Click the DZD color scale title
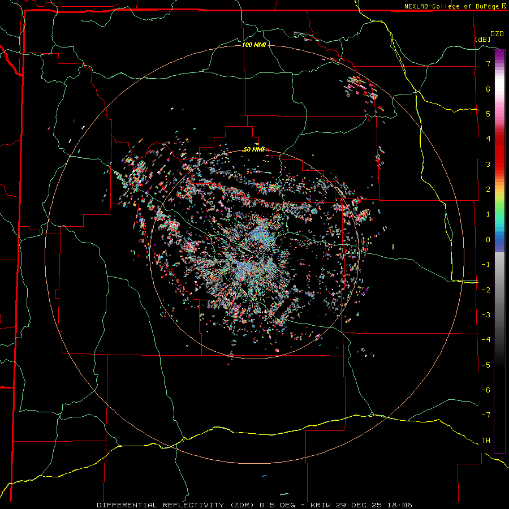The width and height of the screenshot is (509, 509). pos(497,34)
